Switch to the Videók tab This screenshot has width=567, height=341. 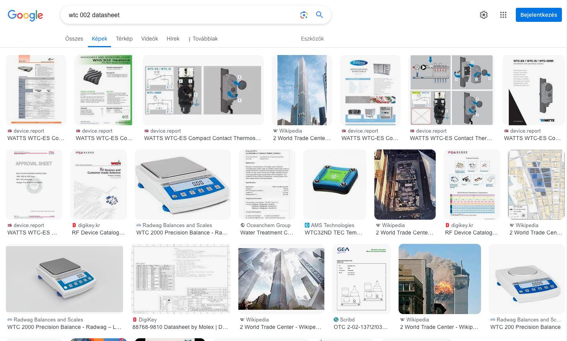[150, 39]
